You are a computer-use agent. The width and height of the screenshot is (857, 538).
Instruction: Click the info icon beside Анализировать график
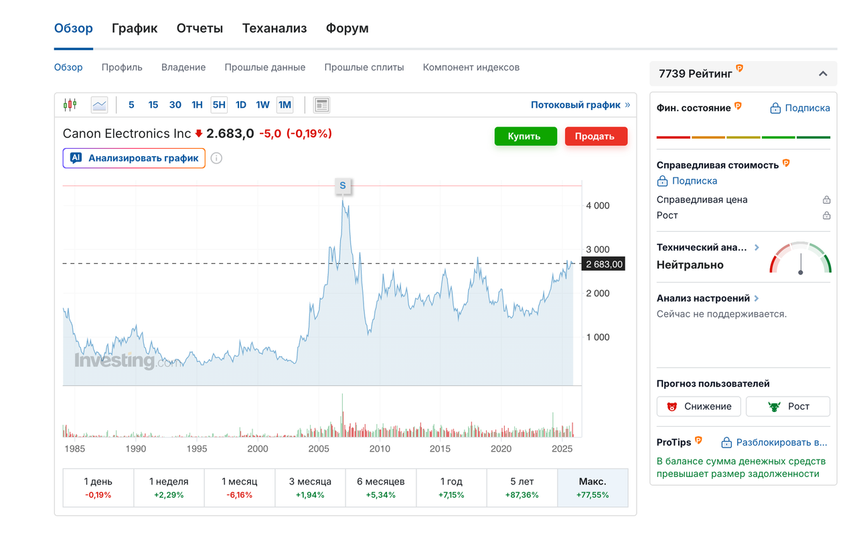pyautogui.click(x=216, y=158)
